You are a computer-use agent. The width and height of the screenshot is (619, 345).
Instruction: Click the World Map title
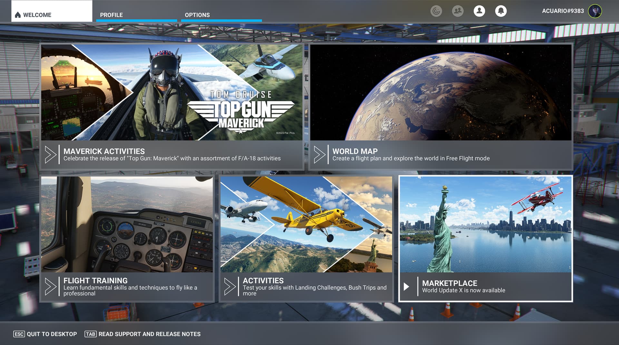tap(355, 151)
